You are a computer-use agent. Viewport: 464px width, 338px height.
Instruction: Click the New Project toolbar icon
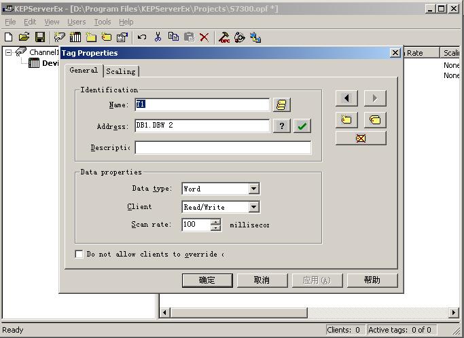[x=9, y=37]
